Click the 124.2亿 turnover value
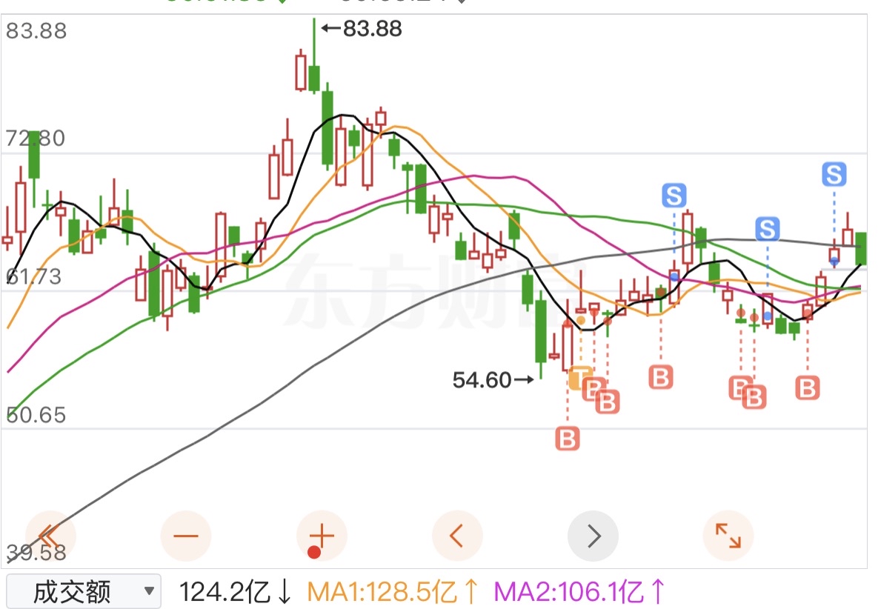881x609 pixels. click(x=225, y=591)
